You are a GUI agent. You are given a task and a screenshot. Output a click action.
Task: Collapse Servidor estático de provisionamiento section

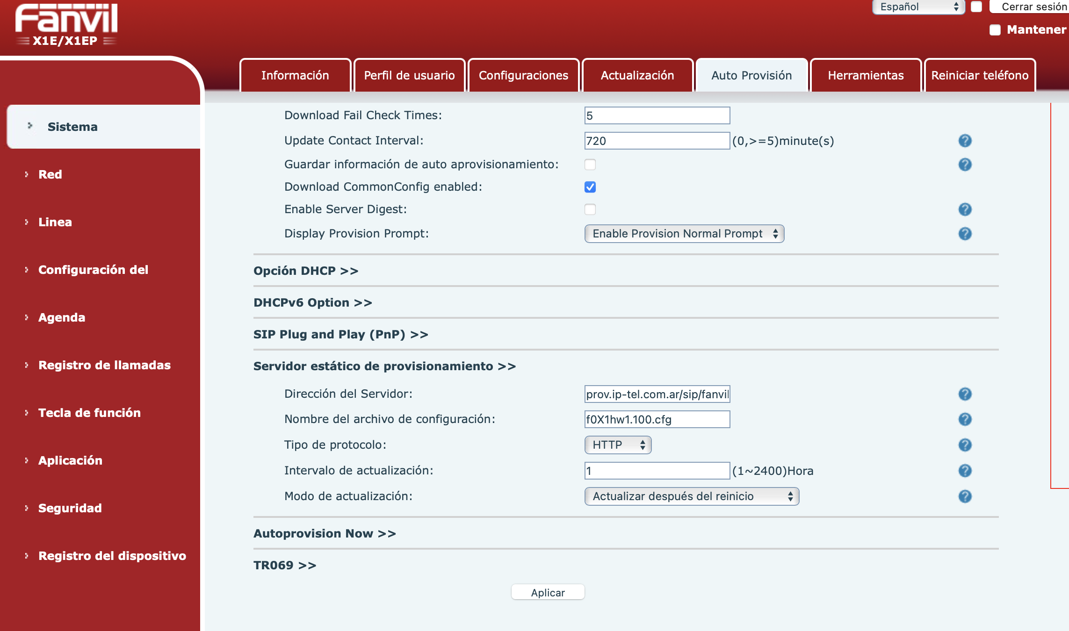click(384, 366)
